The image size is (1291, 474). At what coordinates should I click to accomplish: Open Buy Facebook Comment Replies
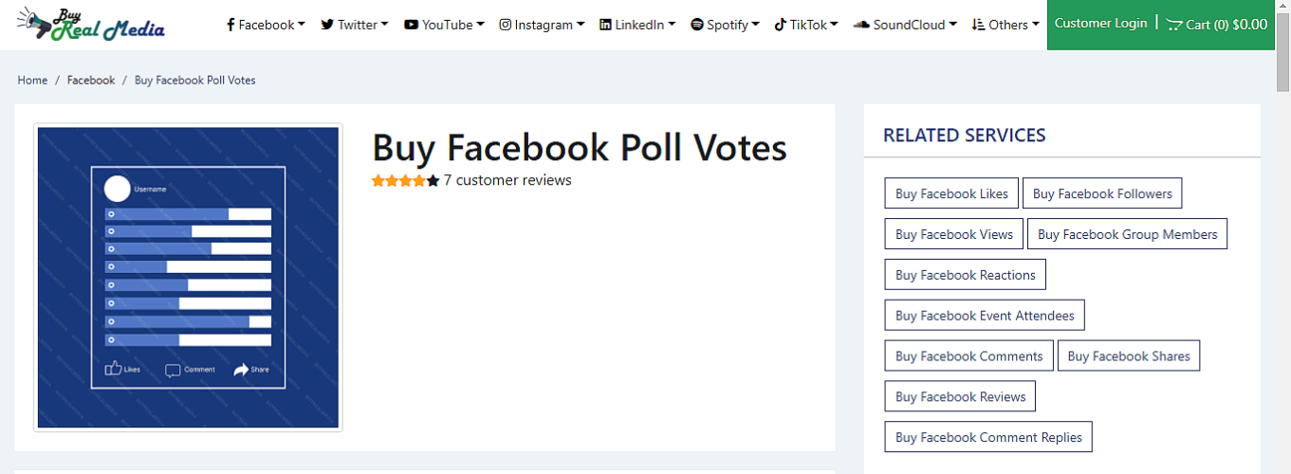point(988,437)
